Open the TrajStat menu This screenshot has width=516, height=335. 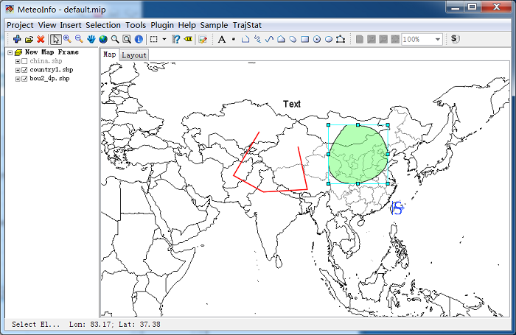(247, 25)
